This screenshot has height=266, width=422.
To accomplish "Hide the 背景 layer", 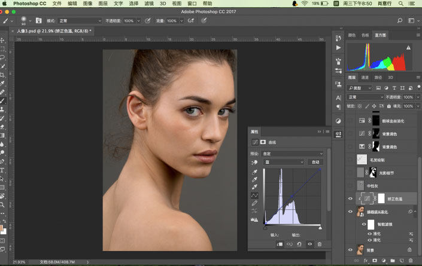I will (351, 250).
